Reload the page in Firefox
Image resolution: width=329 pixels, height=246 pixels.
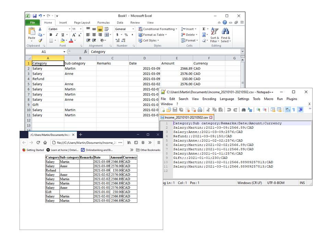click(38, 142)
